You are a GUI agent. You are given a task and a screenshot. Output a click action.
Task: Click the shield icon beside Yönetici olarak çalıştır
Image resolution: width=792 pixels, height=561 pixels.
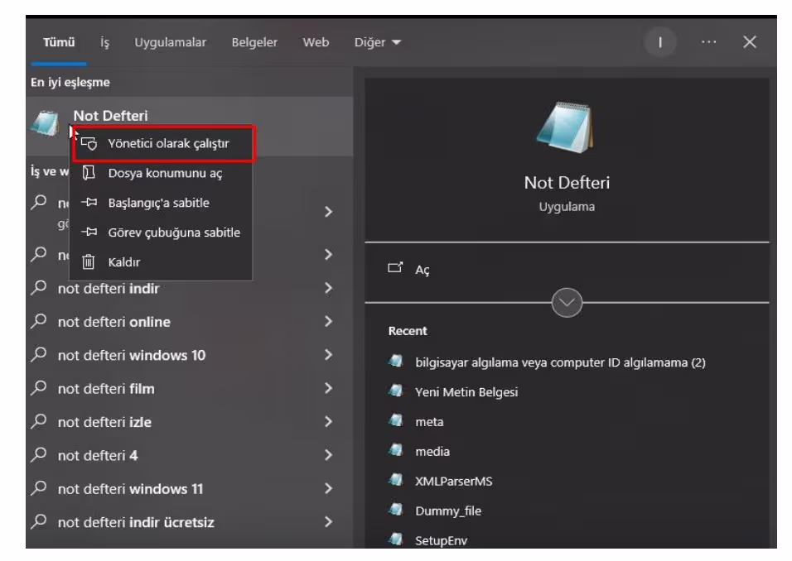point(89,144)
